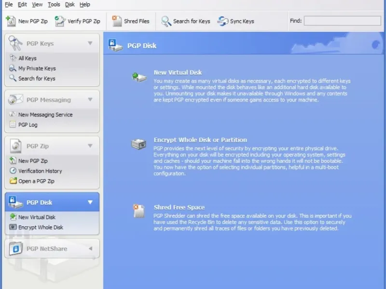Click the New PGP Zip toolbar icon
Screen dimensions: 386x289
(x=11, y=21)
